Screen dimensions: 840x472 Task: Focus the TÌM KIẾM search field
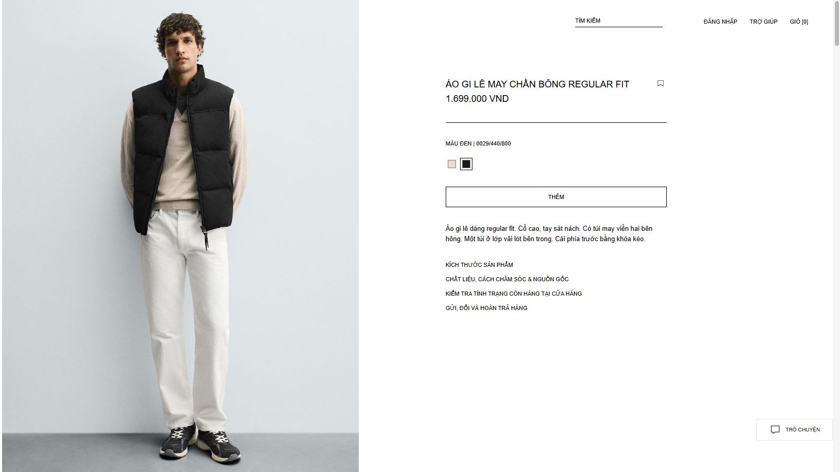tap(618, 21)
